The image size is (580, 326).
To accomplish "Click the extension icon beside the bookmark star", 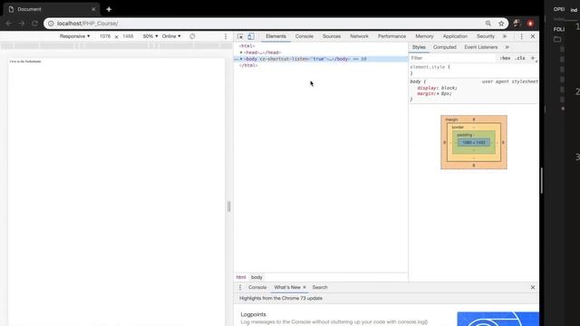I will click(x=517, y=24).
